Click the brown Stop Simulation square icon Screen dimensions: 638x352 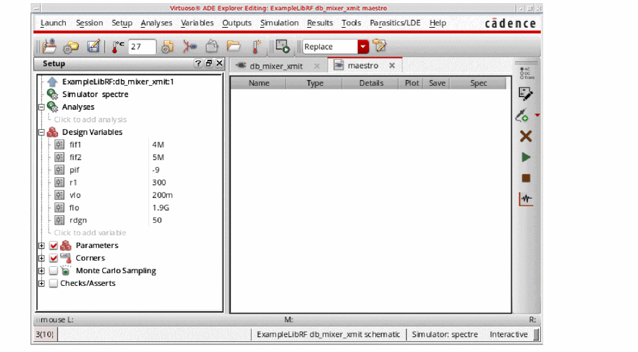(x=526, y=179)
